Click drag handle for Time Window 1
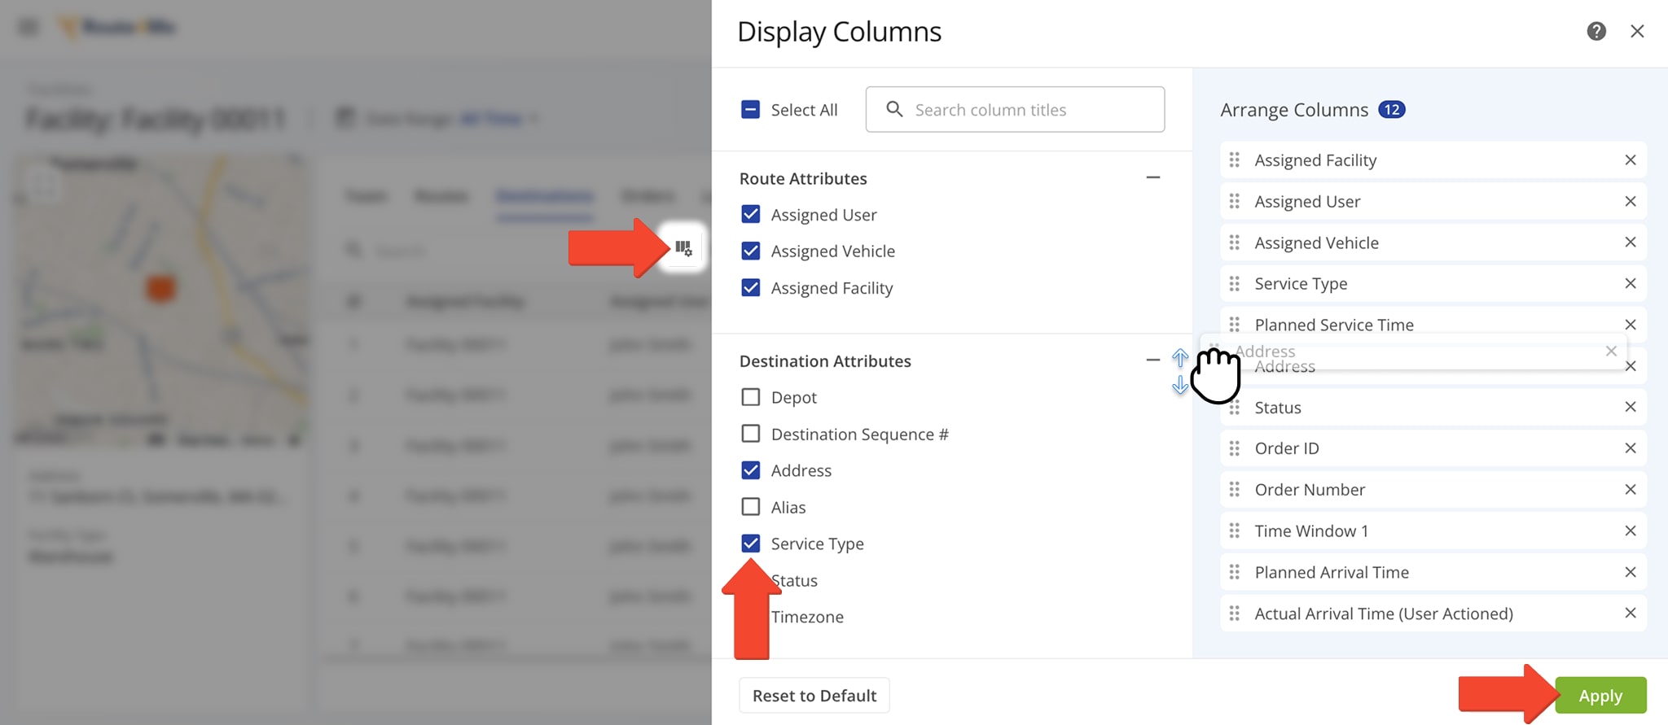 click(x=1235, y=531)
